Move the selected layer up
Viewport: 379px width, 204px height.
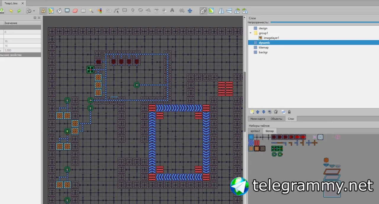point(258,112)
